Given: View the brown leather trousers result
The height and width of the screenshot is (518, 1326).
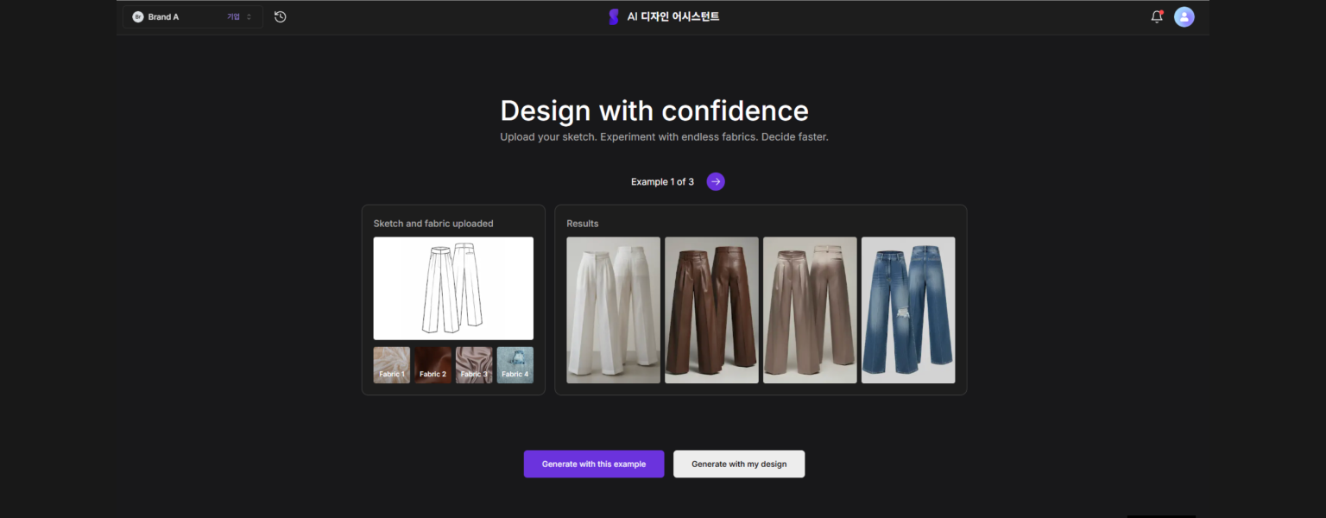Looking at the screenshot, I should click(x=711, y=310).
